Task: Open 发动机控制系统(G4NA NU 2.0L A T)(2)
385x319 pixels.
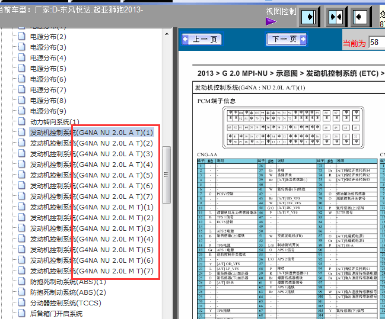Action: click(x=91, y=143)
